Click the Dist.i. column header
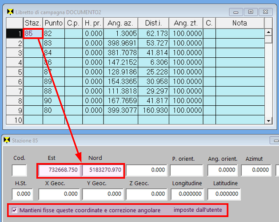279x222 pixels. 153,23
